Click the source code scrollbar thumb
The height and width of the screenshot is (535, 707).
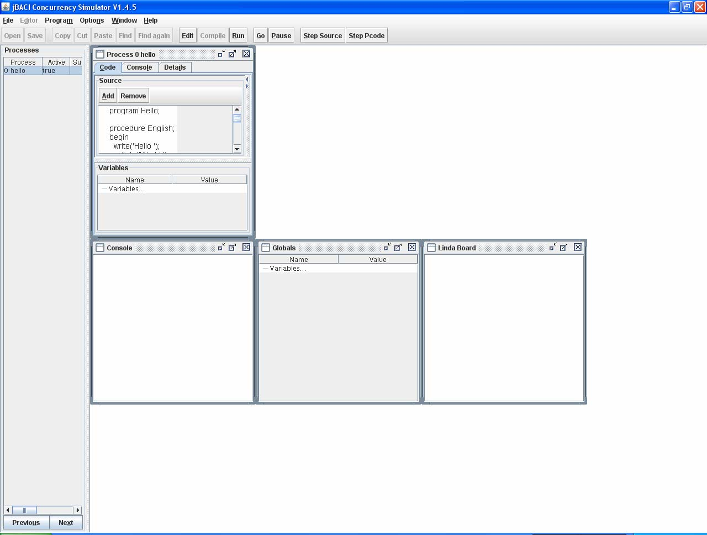[237, 118]
